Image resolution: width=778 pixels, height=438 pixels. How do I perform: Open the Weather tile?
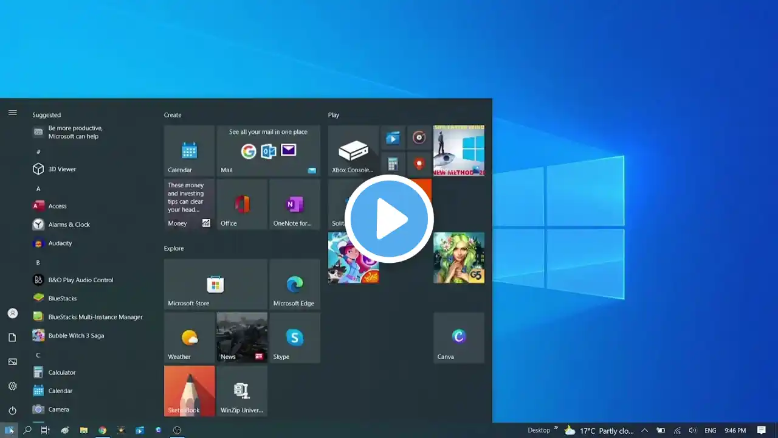pos(189,338)
